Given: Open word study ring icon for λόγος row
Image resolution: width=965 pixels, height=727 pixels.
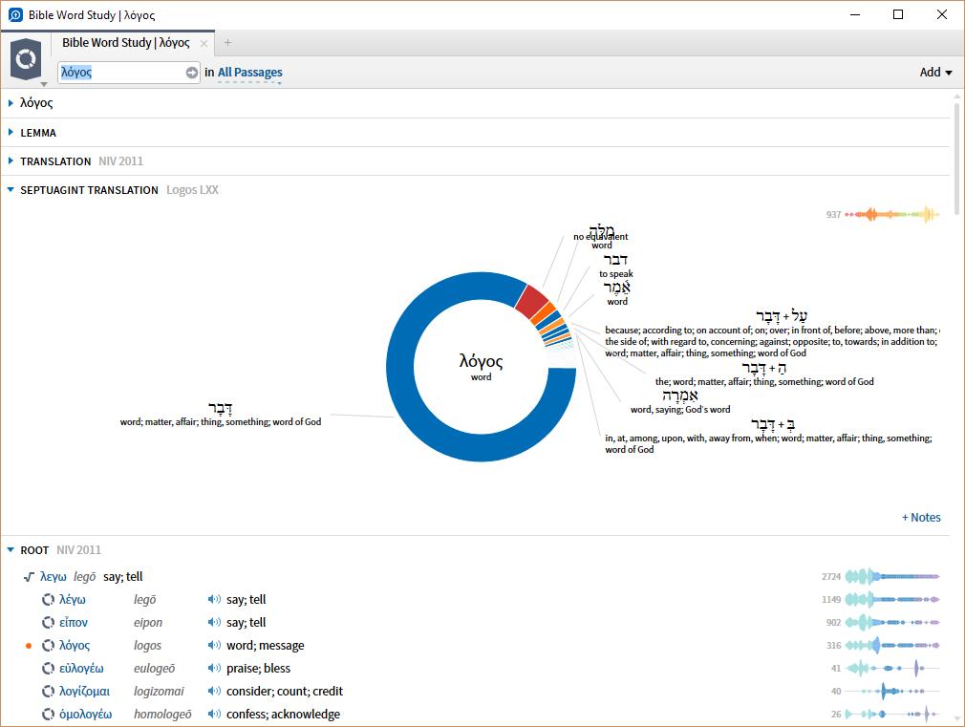Looking at the screenshot, I should click(48, 645).
